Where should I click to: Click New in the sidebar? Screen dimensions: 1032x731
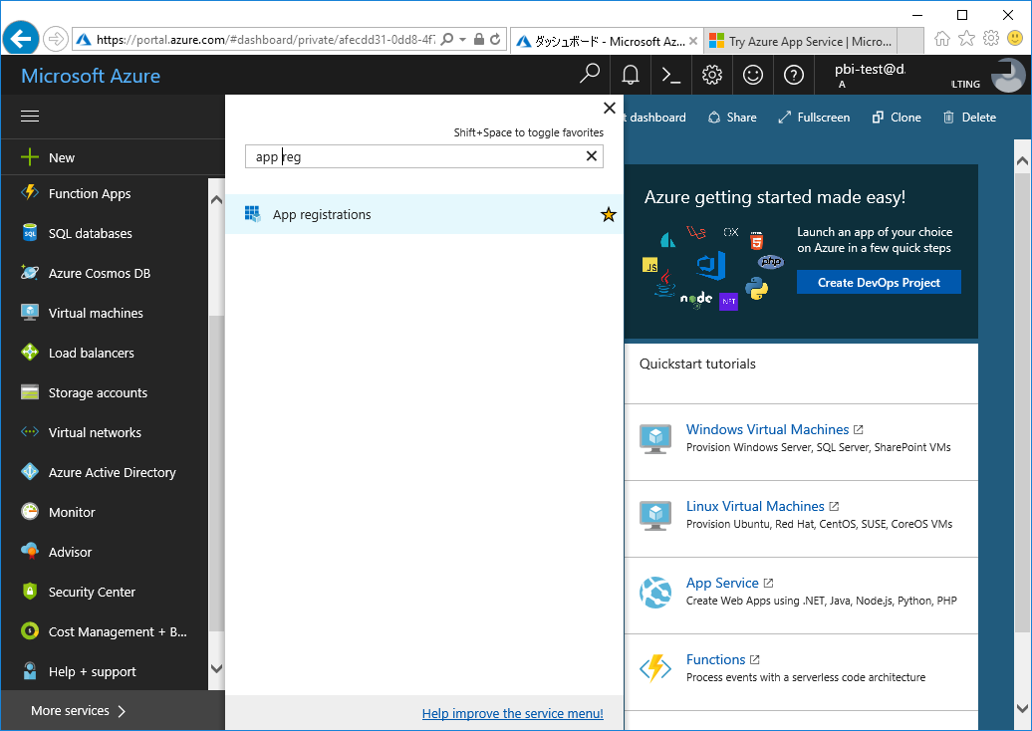click(x=113, y=157)
